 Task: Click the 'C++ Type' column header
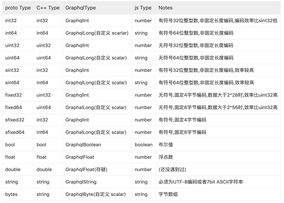tap(48, 8)
